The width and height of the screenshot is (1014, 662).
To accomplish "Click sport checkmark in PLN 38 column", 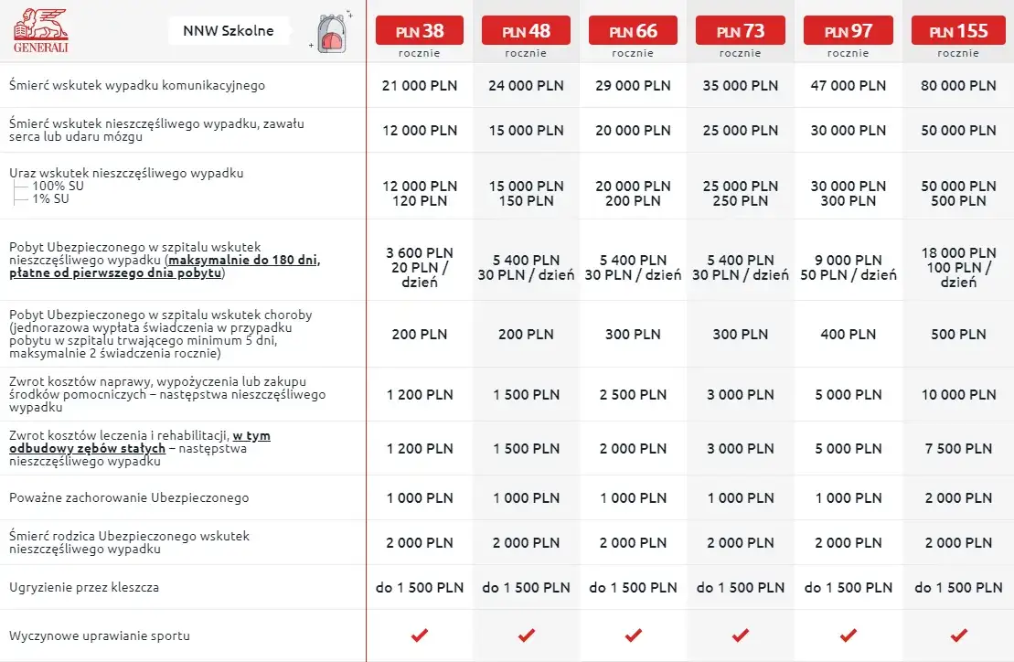I will [x=420, y=635].
